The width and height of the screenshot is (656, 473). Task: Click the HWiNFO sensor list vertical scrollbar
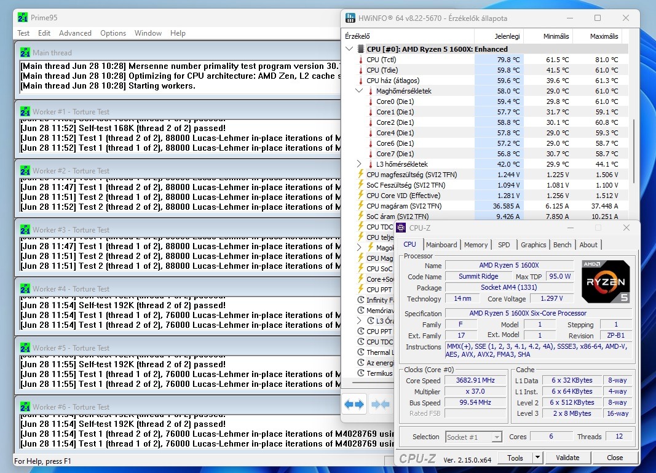click(634, 151)
